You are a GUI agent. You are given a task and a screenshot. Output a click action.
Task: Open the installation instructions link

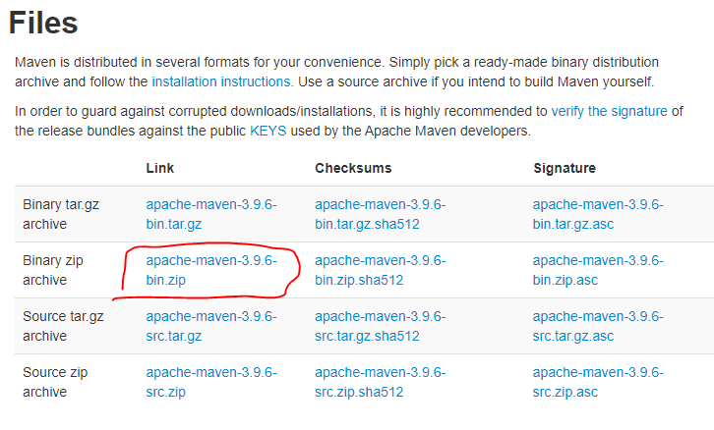click(221, 81)
